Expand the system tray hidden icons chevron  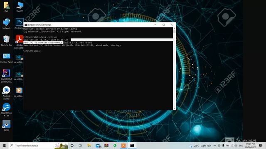(215, 145)
